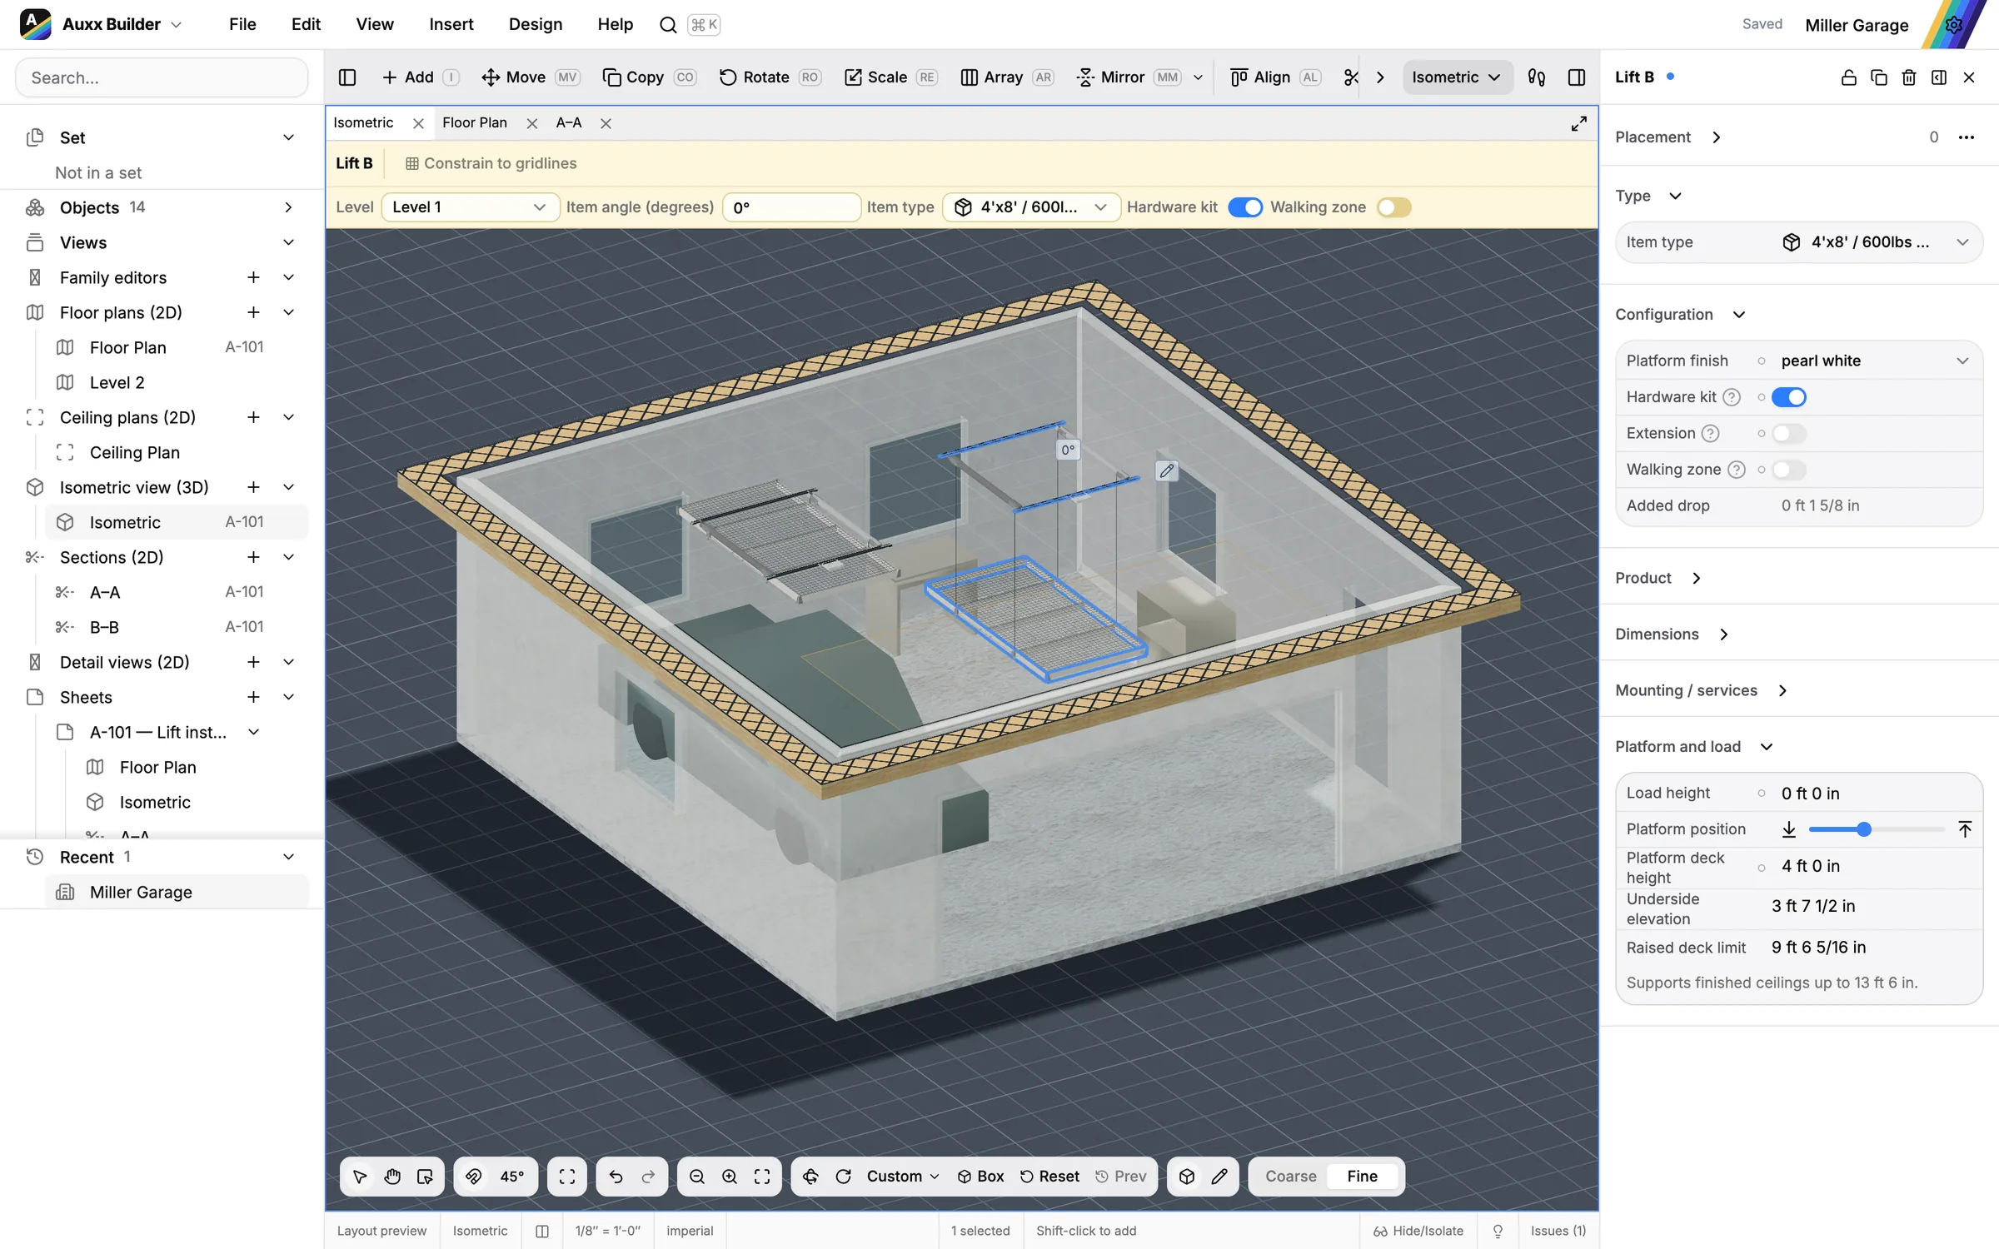1999x1249 pixels.
Task: Select the pan hand tool
Action: 392,1177
